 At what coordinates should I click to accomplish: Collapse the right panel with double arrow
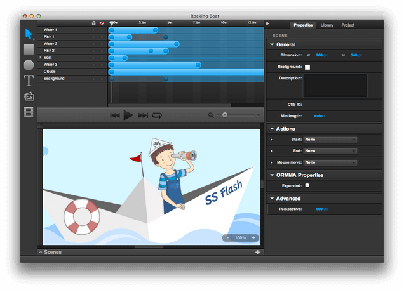coord(267,23)
